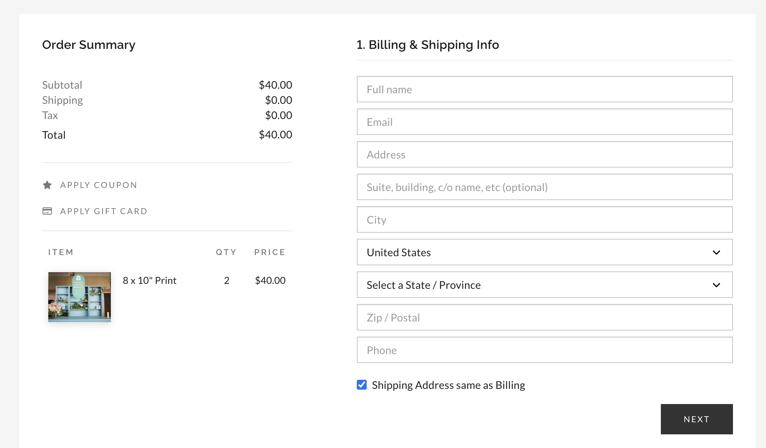The image size is (766, 448).
Task: Click the Suite, building optional field
Action: 545,187
